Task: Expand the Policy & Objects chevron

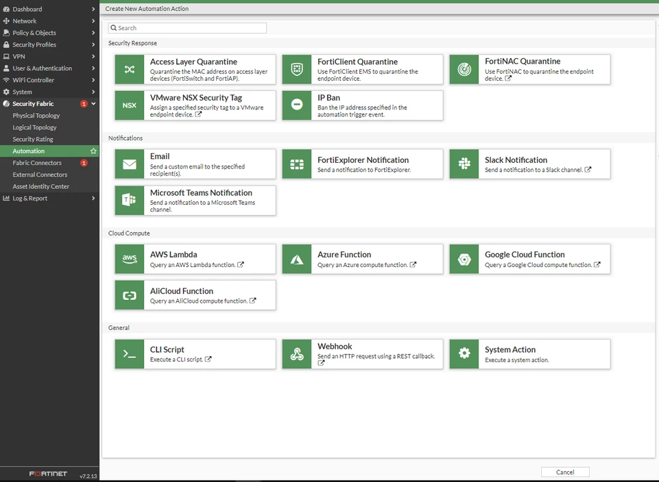Action: (x=93, y=32)
